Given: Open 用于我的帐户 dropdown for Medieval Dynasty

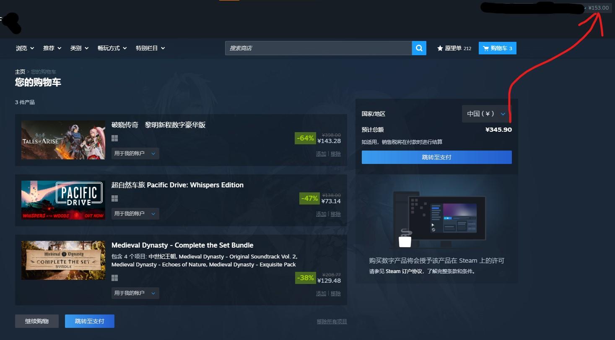Looking at the screenshot, I should pos(135,293).
